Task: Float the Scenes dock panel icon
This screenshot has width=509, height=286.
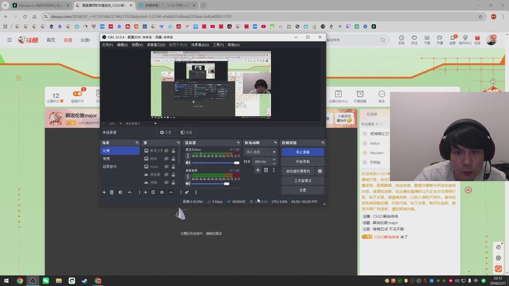Action: 137,142
